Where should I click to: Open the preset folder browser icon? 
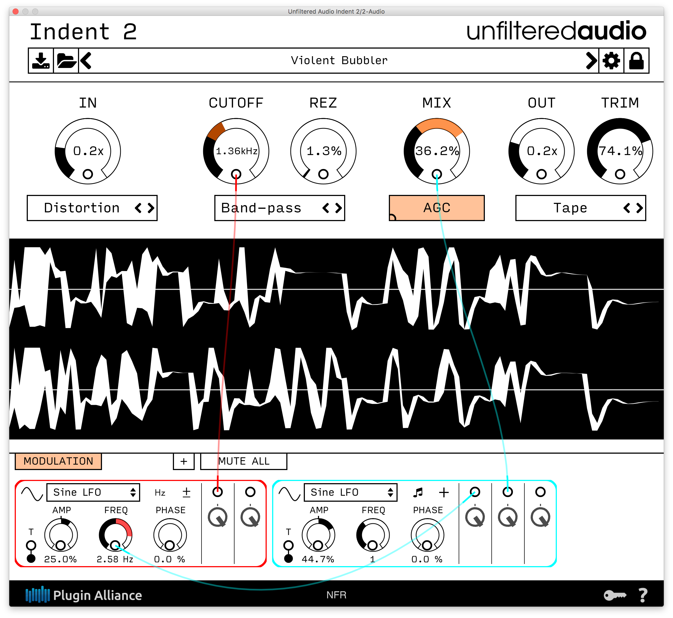[66, 61]
